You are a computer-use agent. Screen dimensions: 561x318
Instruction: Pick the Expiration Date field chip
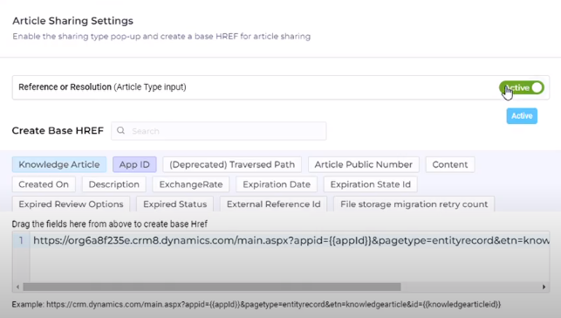tap(277, 184)
